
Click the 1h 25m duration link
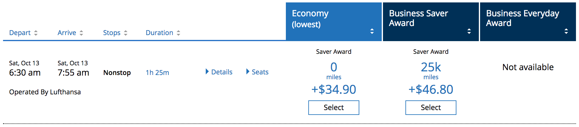(157, 73)
